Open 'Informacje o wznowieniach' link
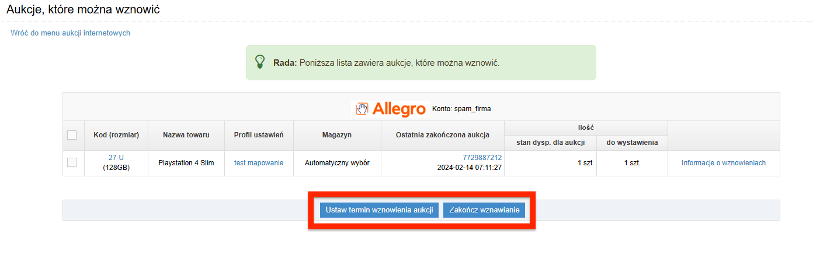Screen dimensions: 813x259 pyautogui.click(x=724, y=163)
